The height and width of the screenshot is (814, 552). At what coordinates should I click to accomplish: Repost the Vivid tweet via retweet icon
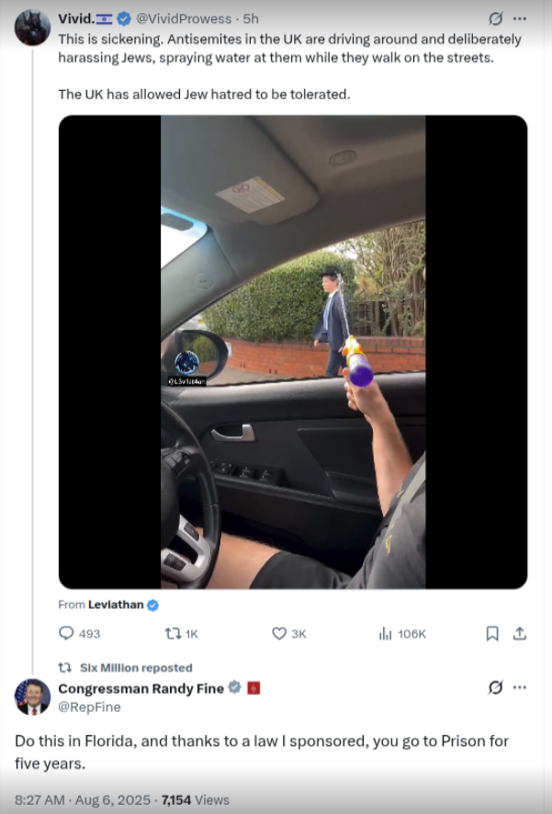click(x=172, y=633)
